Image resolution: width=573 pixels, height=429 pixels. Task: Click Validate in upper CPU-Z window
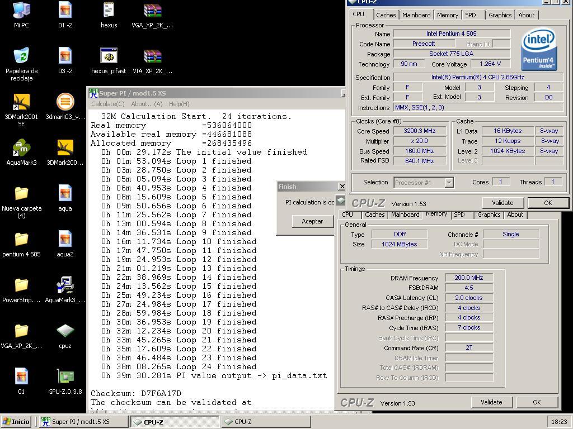502,203
